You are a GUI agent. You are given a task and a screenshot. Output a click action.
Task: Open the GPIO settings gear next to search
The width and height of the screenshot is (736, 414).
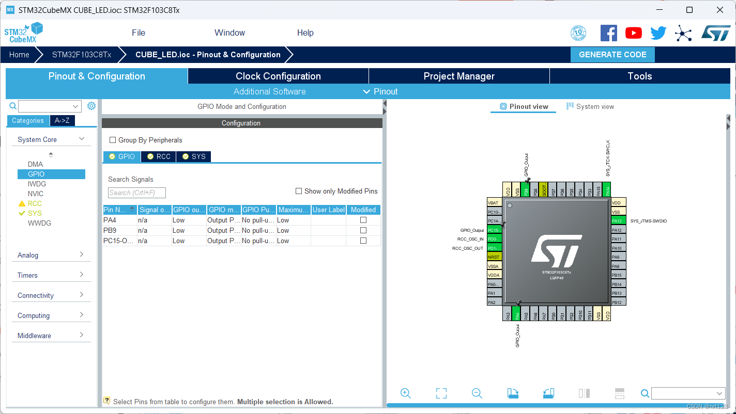tap(91, 105)
